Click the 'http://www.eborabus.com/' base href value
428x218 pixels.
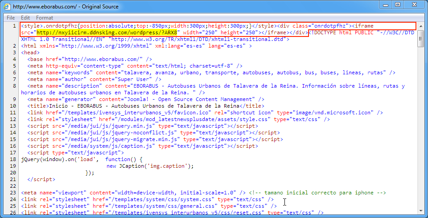(103, 59)
